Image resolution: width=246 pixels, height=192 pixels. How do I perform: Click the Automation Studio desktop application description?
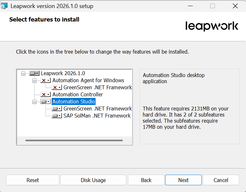(x=174, y=78)
